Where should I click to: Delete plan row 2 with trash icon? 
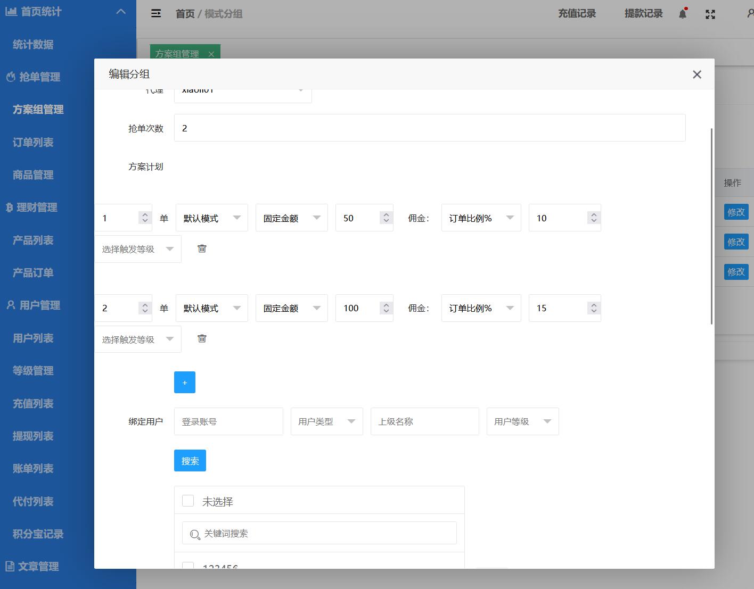[x=202, y=338]
